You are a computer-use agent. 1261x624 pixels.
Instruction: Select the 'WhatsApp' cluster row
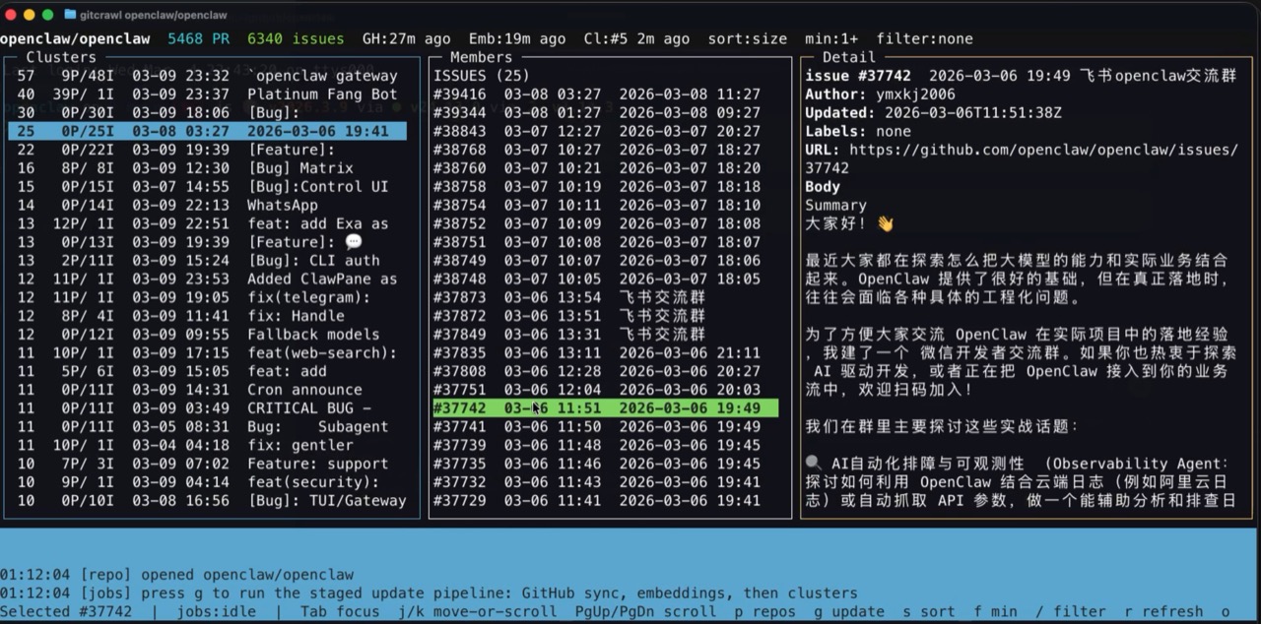pyautogui.click(x=207, y=205)
